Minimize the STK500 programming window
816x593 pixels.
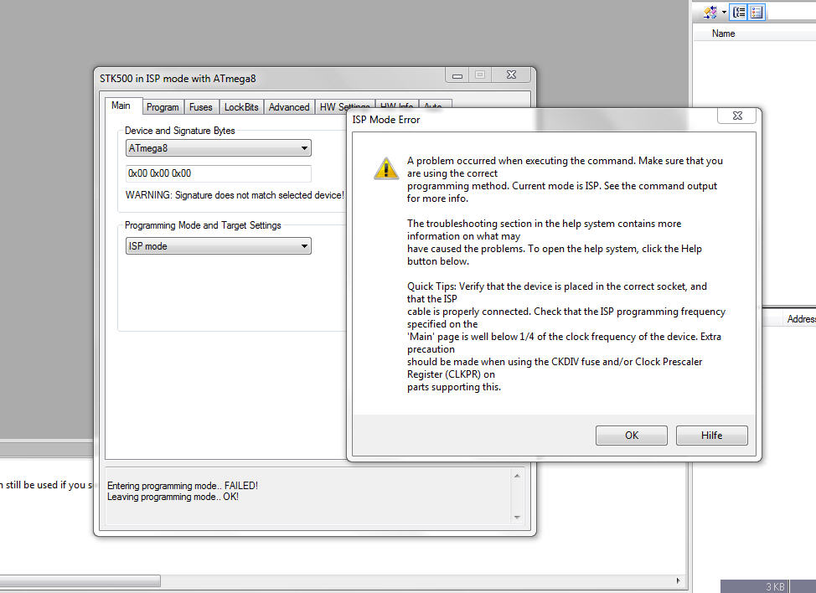pos(457,75)
